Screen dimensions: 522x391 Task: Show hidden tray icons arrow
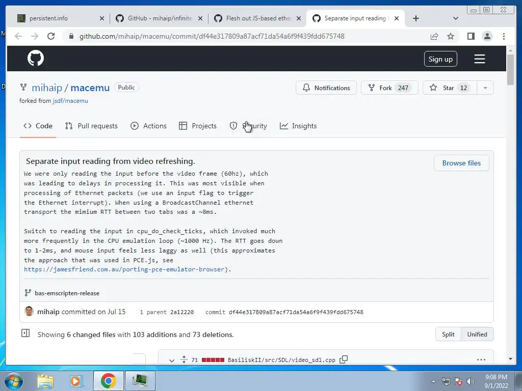(433, 381)
